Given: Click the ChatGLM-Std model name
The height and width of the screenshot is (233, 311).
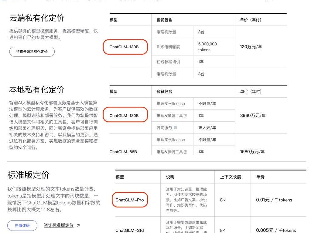Looking at the screenshot, I should click(129, 230).
